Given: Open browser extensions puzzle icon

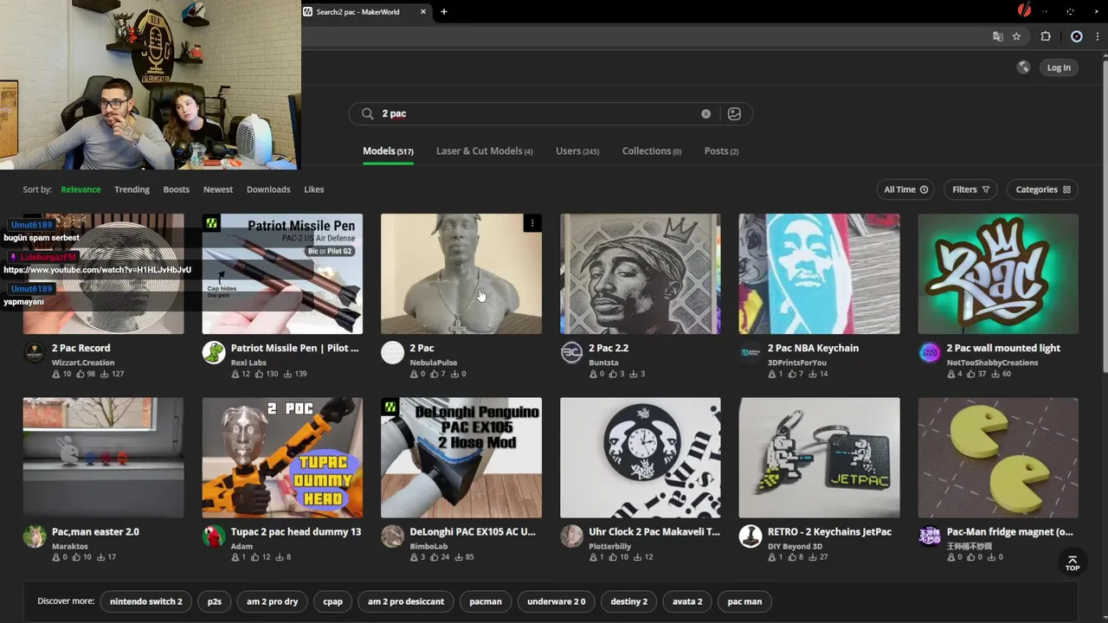Looking at the screenshot, I should [x=1046, y=36].
